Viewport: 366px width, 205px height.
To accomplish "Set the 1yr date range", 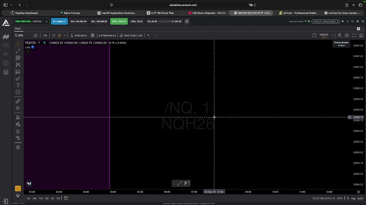I will pyautogui.click(x=28, y=198).
